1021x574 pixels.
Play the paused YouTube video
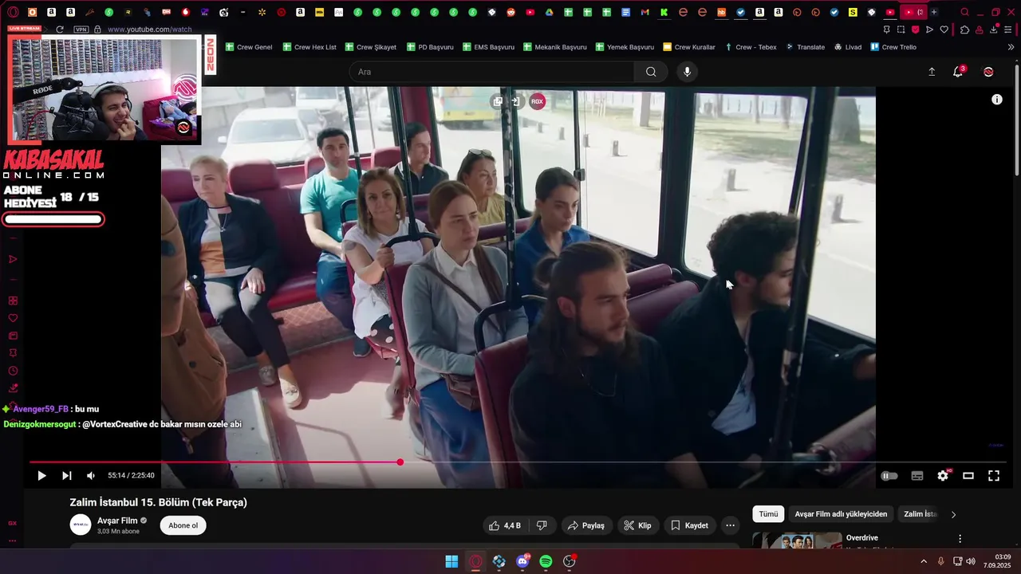tap(41, 476)
